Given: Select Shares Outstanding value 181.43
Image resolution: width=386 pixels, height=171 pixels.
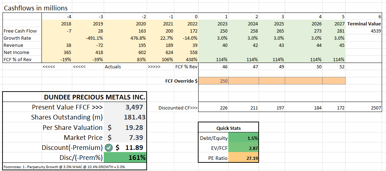Looking at the screenshot, I should pyautogui.click(x=125, y=117).
